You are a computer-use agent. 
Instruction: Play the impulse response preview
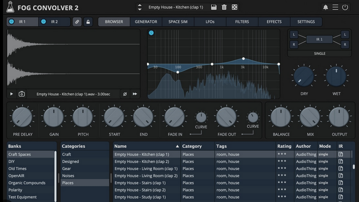tap(12, 94)
